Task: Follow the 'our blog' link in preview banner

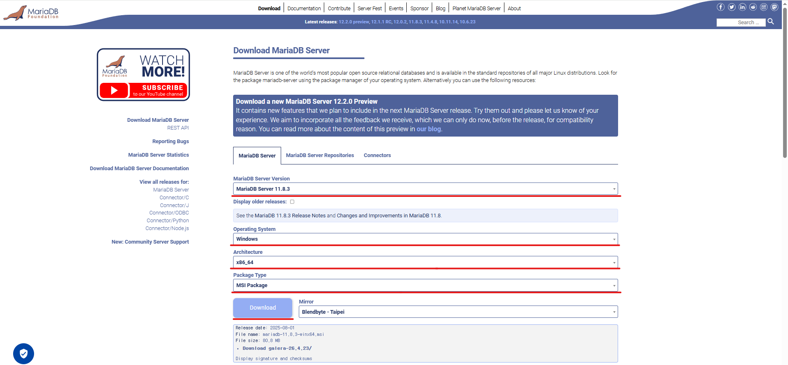Action: (x=429, y=129)
